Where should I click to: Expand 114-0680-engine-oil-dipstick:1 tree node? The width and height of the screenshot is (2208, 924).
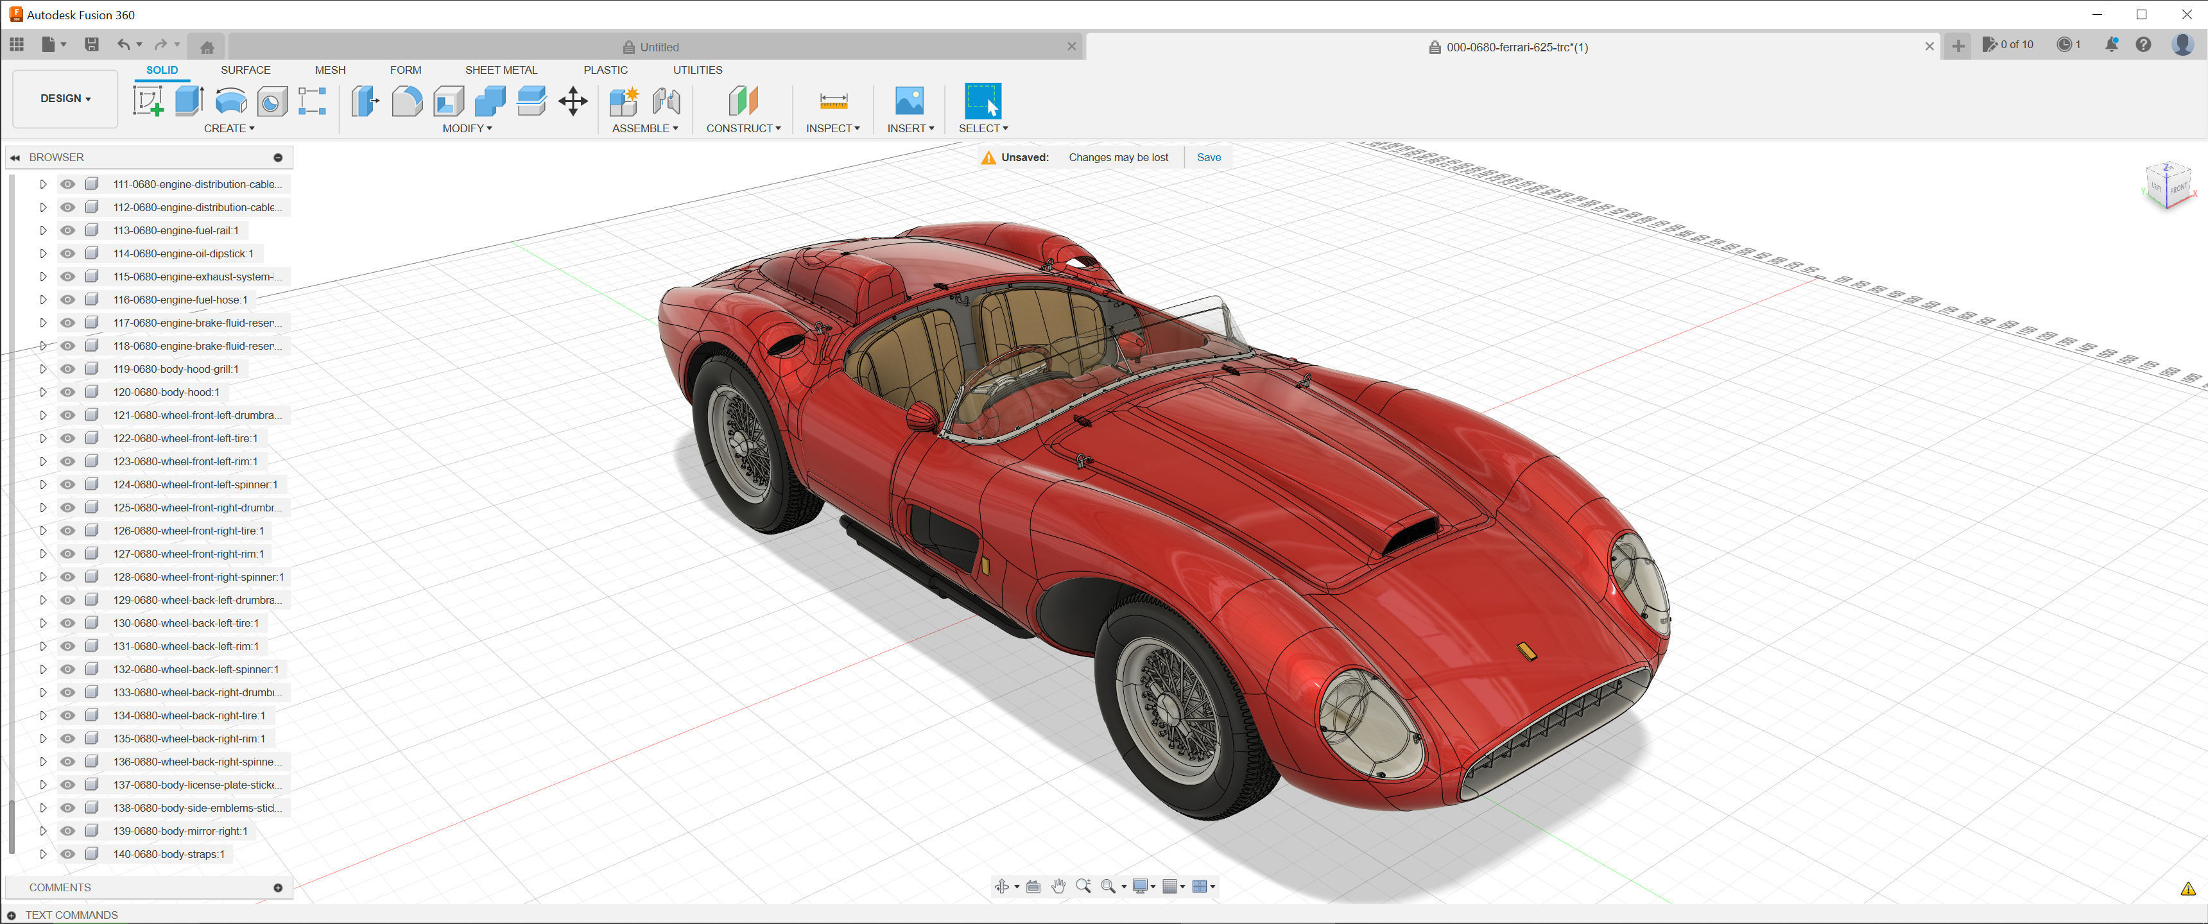43,253
